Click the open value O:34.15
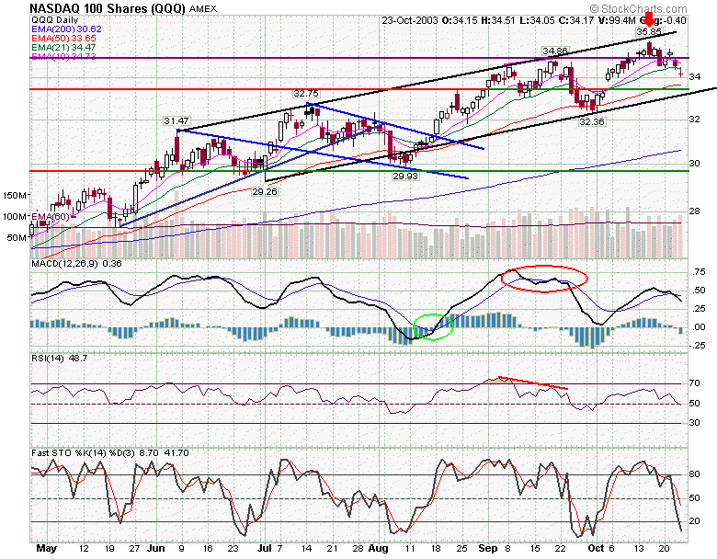The height and width of the screenshot is (559, 717). 459,20
